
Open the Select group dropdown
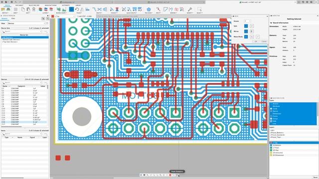[199, 13]
